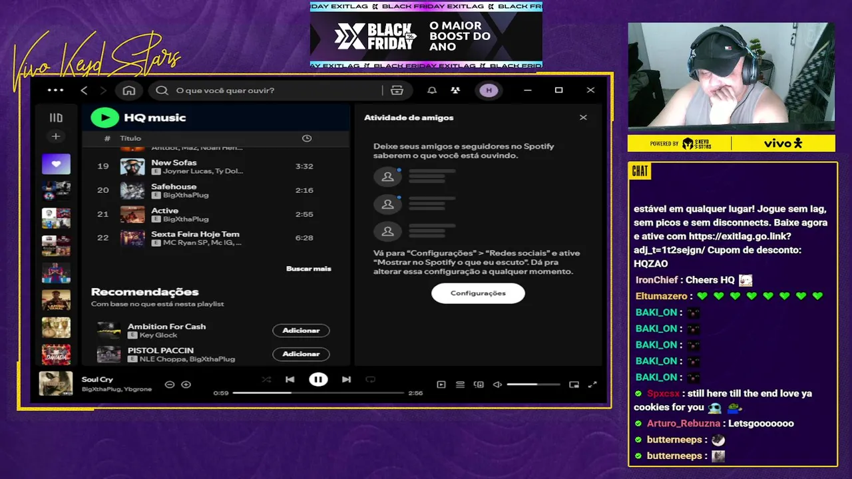This screenshot has width=852, height=479.
Task: Hide Soul Cry with the minus circle icon
Action: point(169,385)
